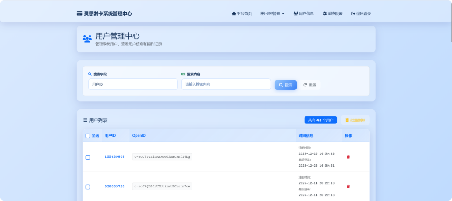452x201 pixels.
Task: Click the 请输入搜索内容 search input field
Action: 226,84
